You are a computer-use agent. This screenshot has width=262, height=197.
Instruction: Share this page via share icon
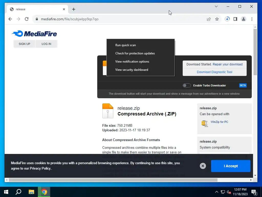209,19
